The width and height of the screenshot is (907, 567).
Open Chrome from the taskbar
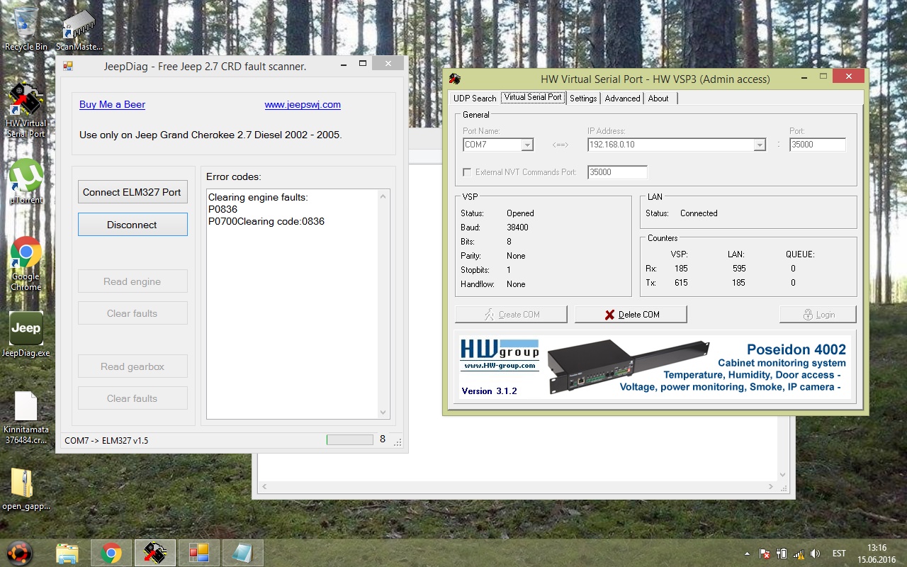pos(111,553)
